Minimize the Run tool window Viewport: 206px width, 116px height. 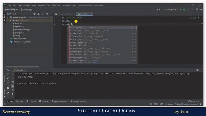pos(201,70)
